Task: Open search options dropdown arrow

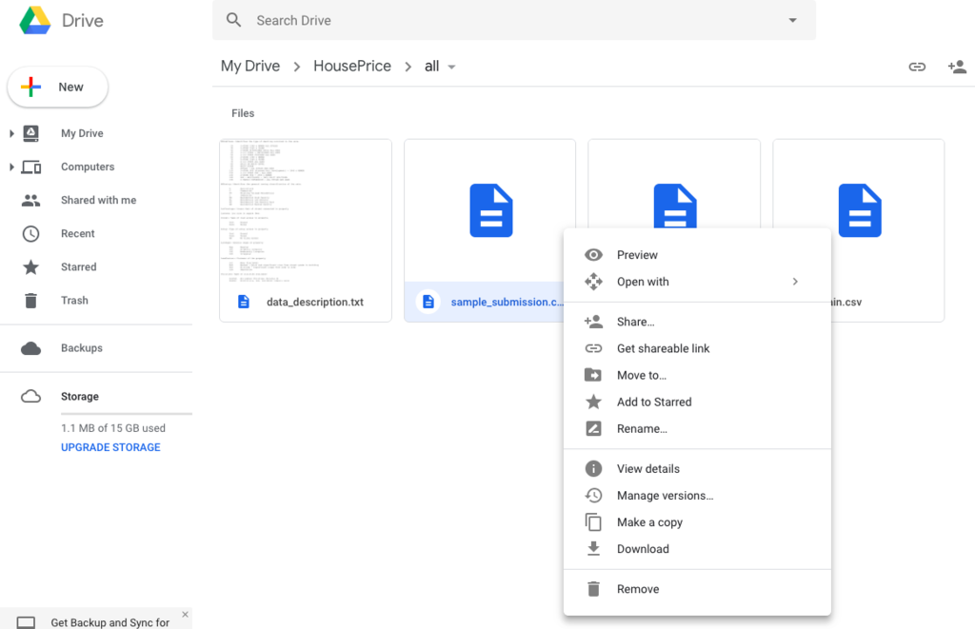Action: (792, 20)
